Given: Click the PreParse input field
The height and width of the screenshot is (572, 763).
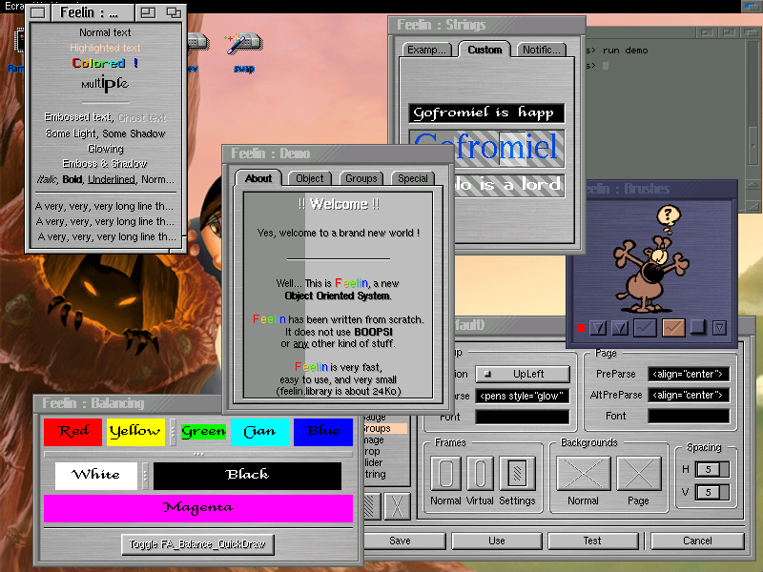Looking at the screenshot, I should (x=689, y=374).
